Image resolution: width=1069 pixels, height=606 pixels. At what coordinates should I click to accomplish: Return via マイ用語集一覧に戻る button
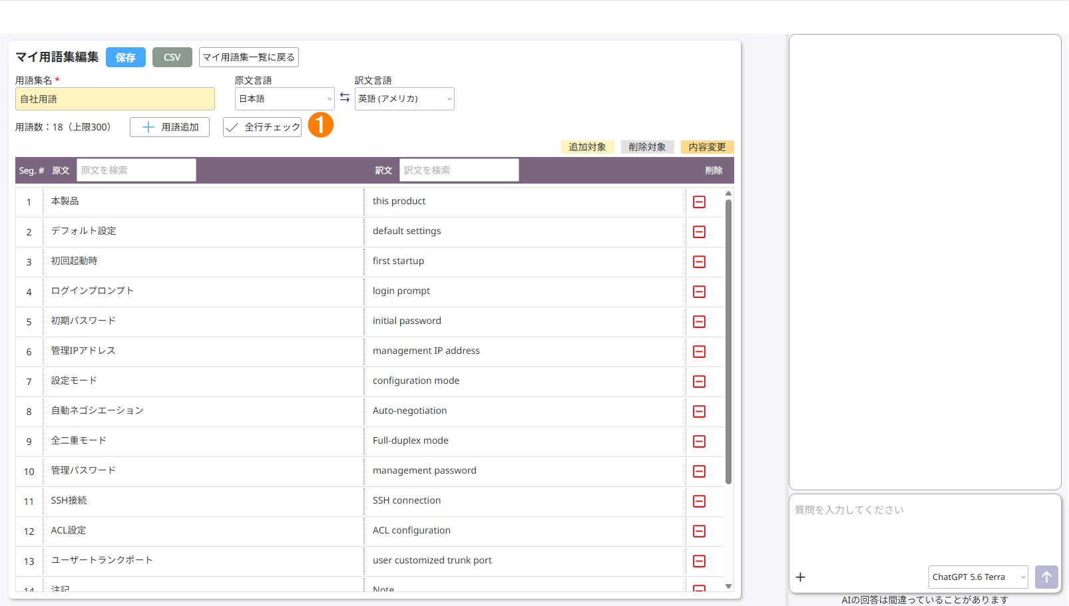249,57
